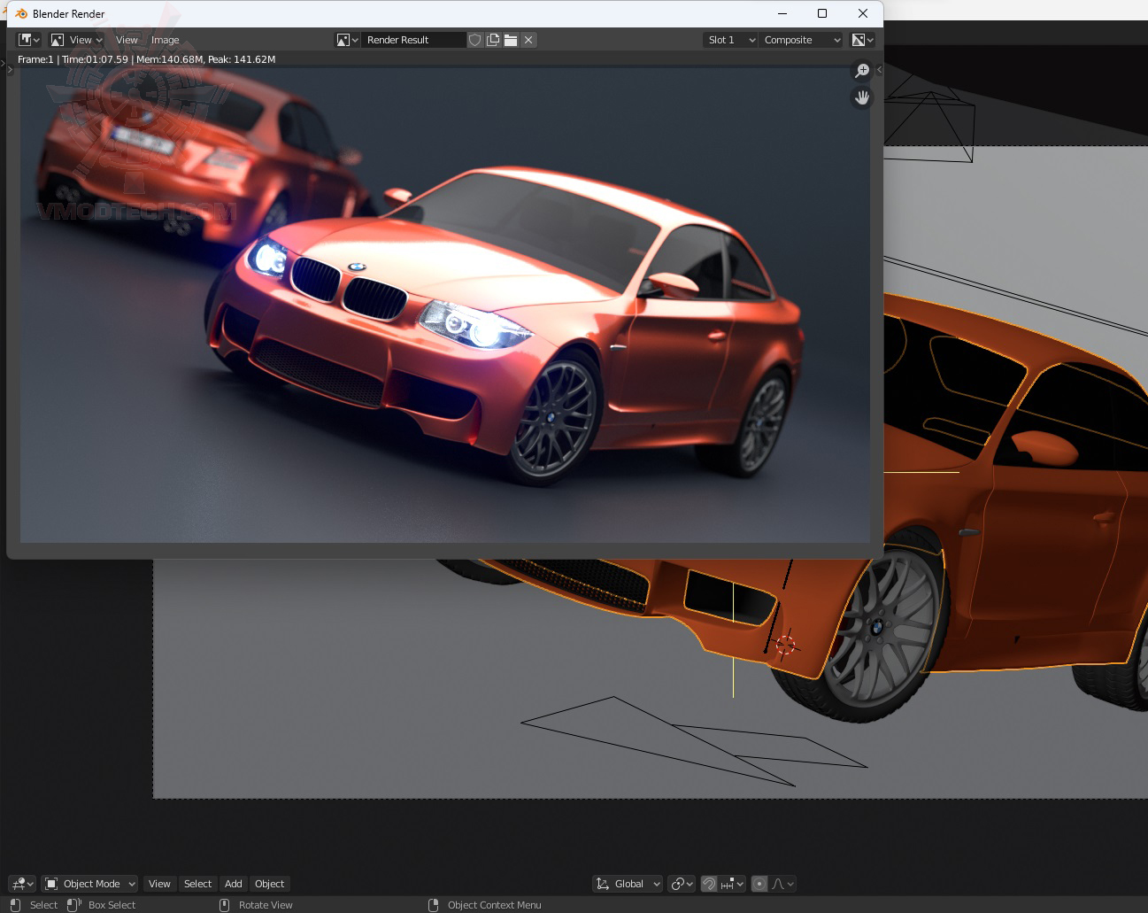
Task: Maximize the Blender Render window
Action: [822, 13]
